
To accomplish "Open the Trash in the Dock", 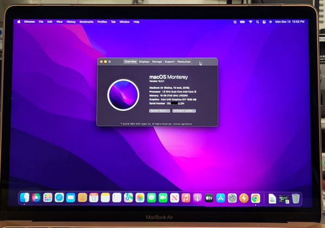I will 296,199.
